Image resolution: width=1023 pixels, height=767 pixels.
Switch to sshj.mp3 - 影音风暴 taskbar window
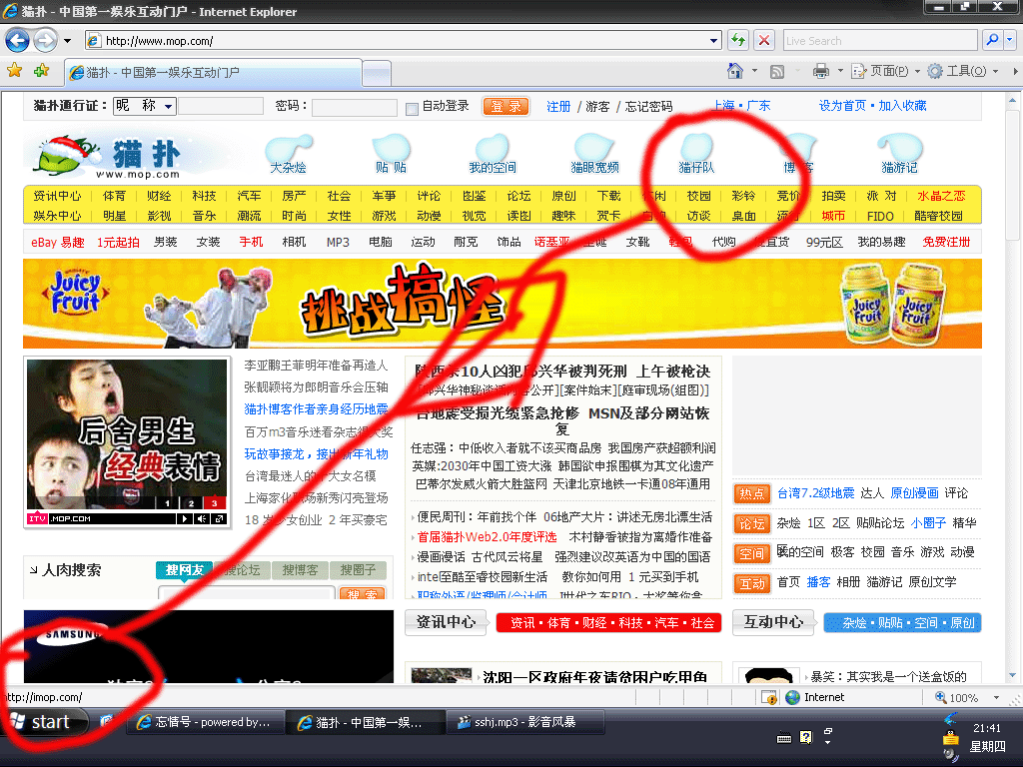[525, 722]
